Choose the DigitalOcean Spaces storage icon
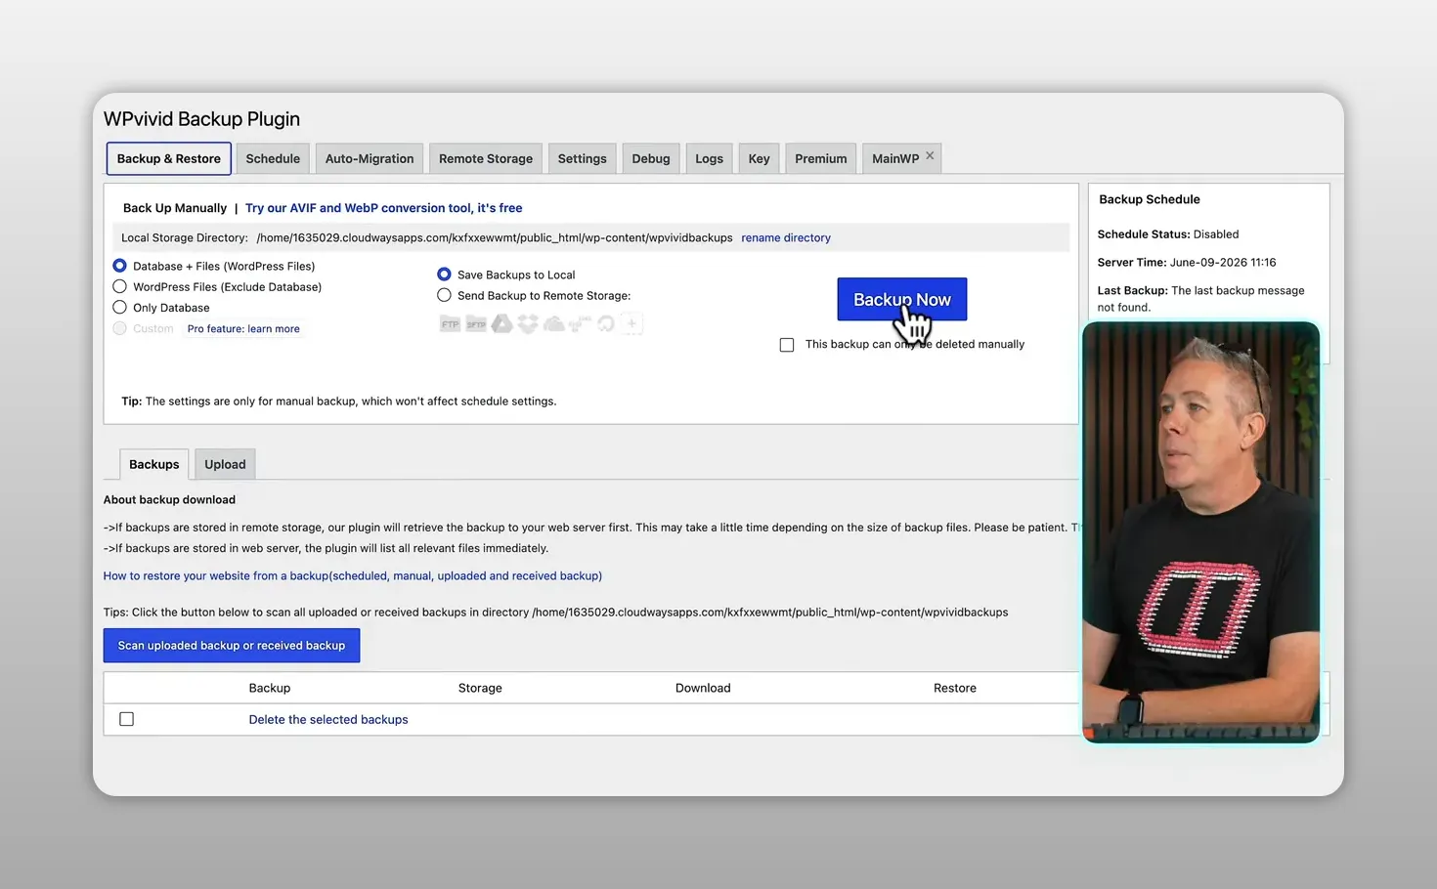This screenshot has height=889, width=1437. click(606, 323)
